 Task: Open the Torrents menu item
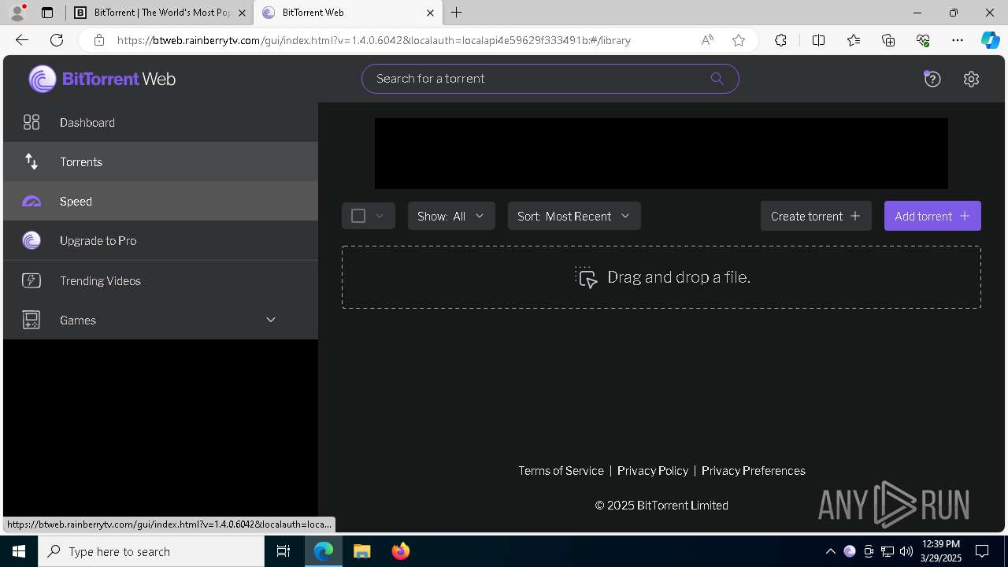(x=161, y=161)
